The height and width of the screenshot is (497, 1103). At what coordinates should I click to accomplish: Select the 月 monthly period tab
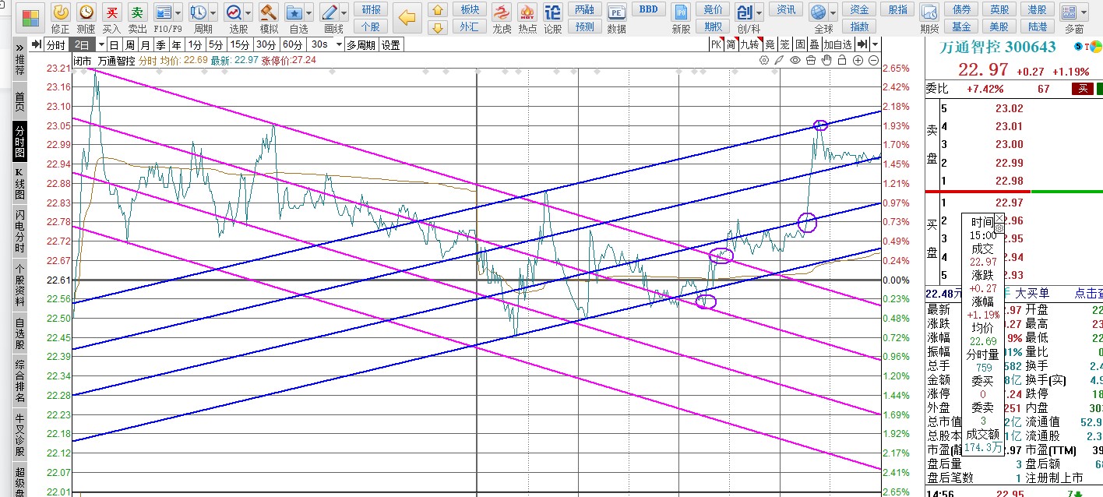[x=146, y=44]
